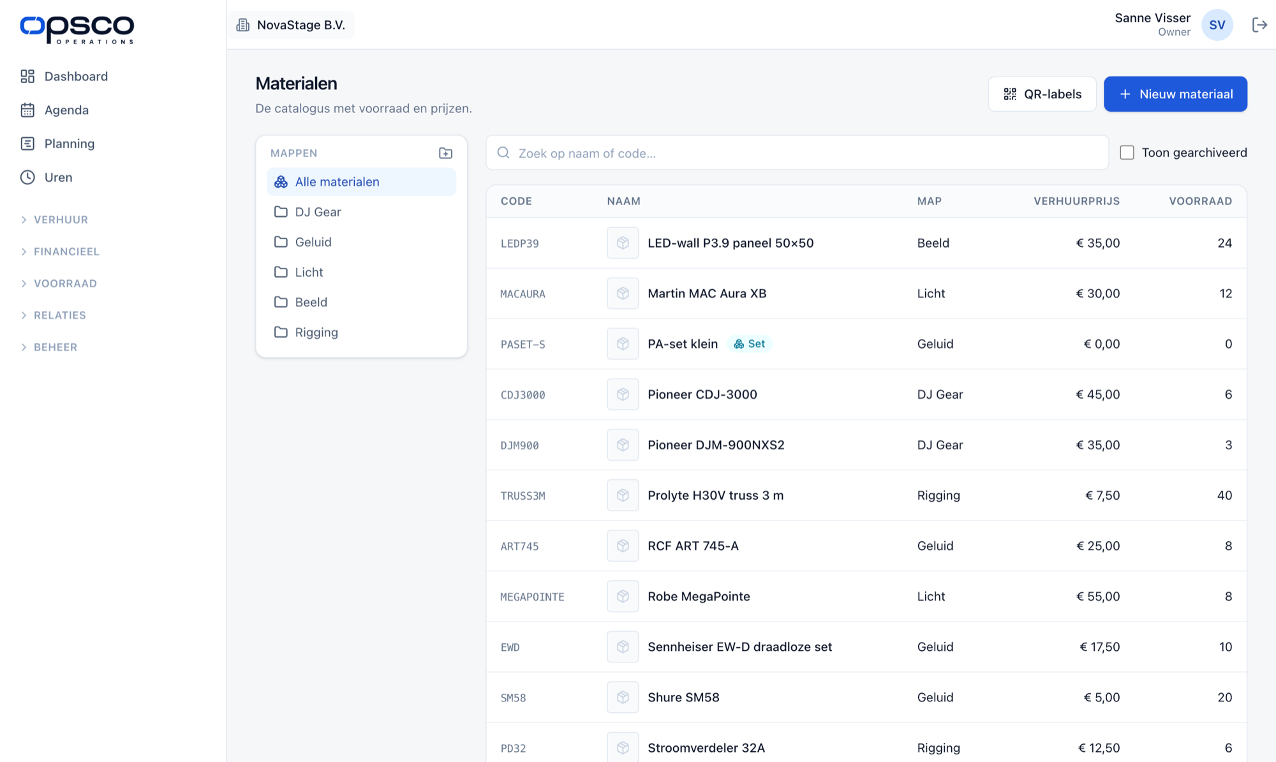Click the LED-wall P3.9 paneel thumbnail
This screenshot has width=1276, height=762.
point(623,243)
